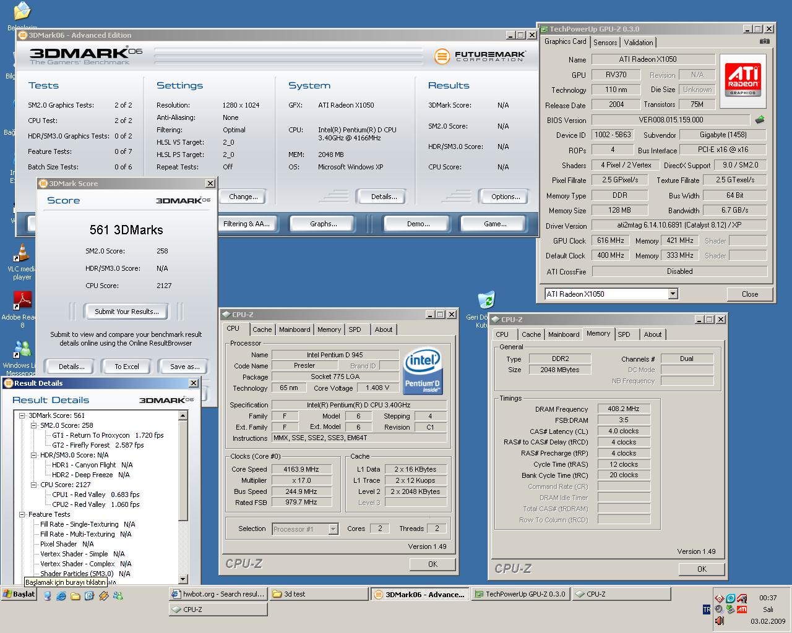This screenshot has height=633, width=792.
Task: Click Filtering & AA... button
Action: pos(247,224)
